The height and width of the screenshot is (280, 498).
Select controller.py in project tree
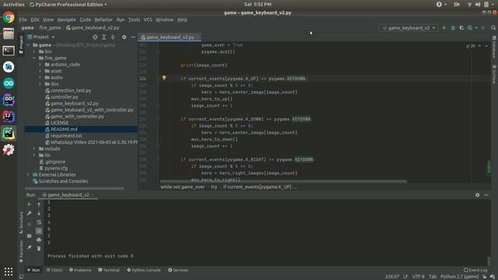tap(64, 96)
